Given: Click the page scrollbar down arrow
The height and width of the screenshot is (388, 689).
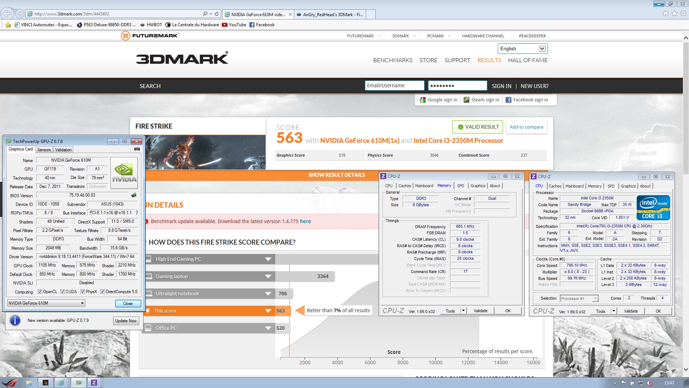Looking at the screenshot, I should coord(686,369).
